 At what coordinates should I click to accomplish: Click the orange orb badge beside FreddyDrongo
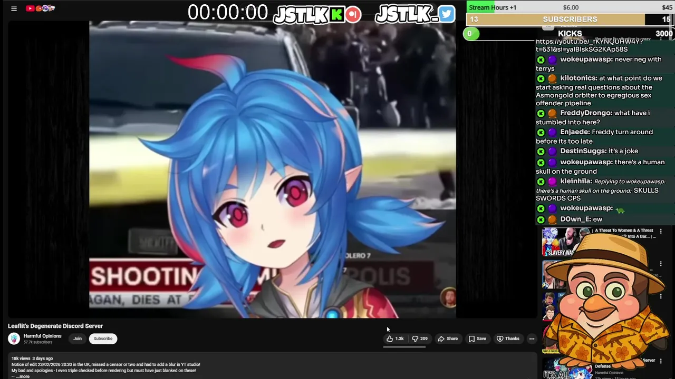pos(552,113)
